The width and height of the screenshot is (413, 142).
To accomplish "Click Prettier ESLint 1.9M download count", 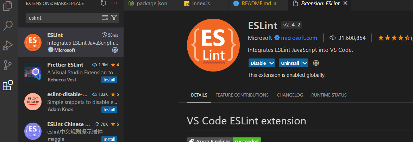I will [x=100, y=65].
